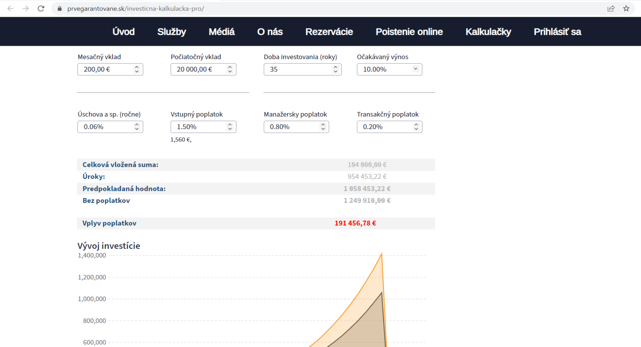Click the Celková vložená suma label

click(x=121, y=165)
